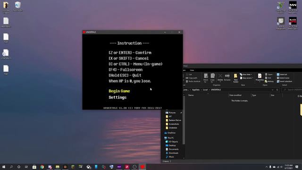Open Task View on the taskbar
302x170 pixels.
(x=26, y=167)
